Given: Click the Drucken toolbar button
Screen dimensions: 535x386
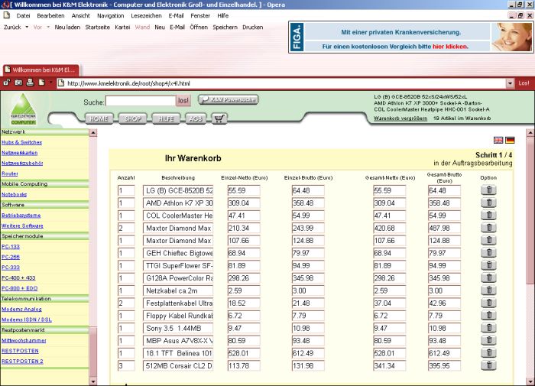Looking at the screenshot, I should [x=252, y=27].
